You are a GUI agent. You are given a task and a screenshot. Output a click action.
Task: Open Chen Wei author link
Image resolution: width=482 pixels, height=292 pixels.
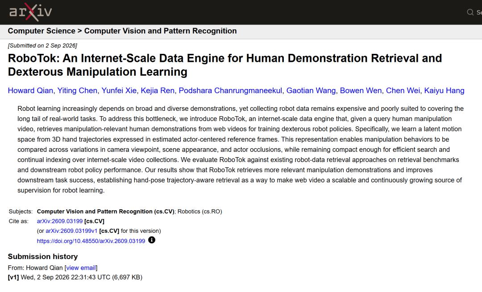click(x=403, y=90)
